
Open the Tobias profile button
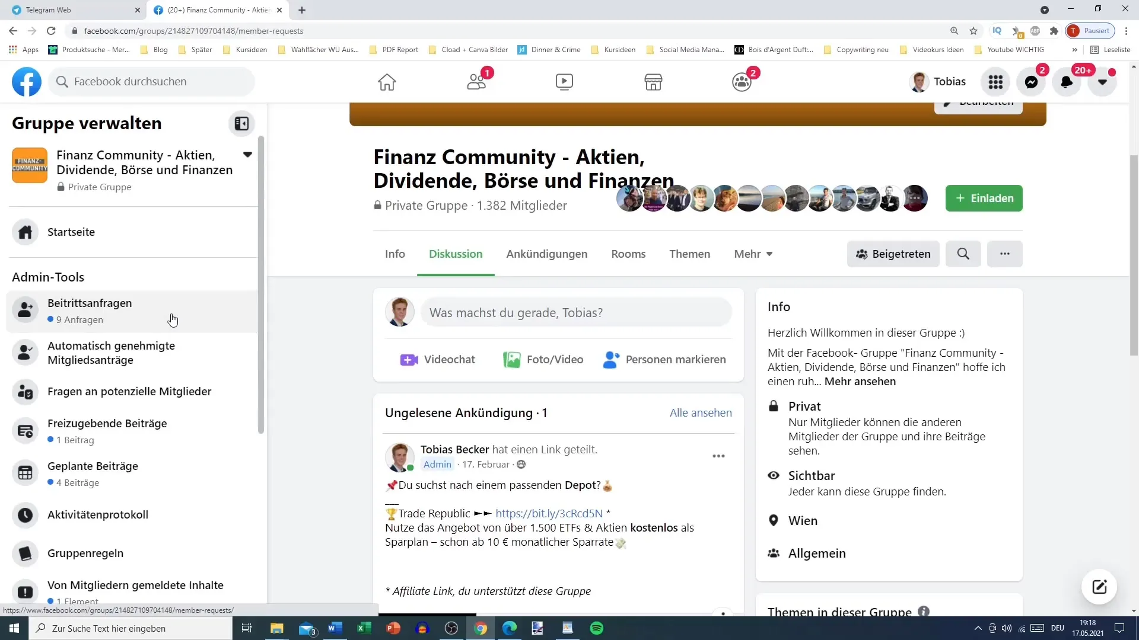pyautogui.click(x=937, y=82)
